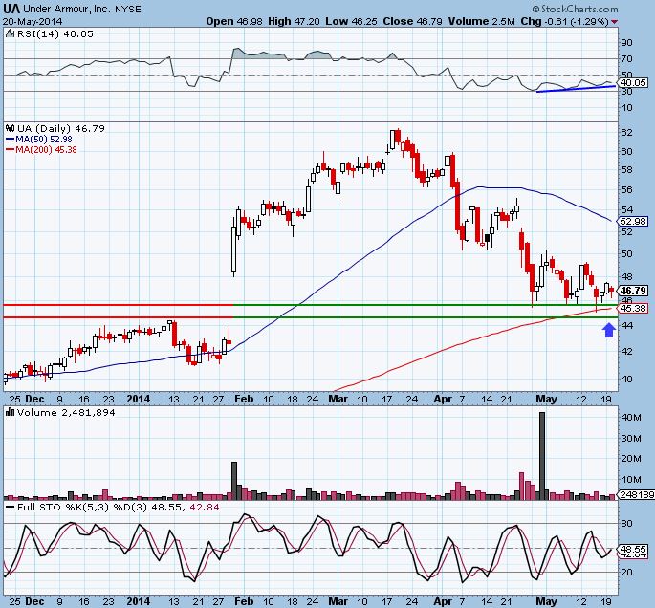Click the UA (Daily) 46.79 legend label

(x=61, y=129)
